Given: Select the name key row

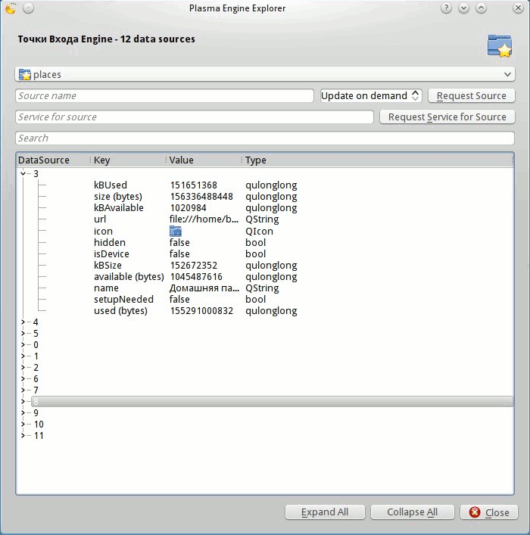Looking at the screenshot, I should (106, 288).
